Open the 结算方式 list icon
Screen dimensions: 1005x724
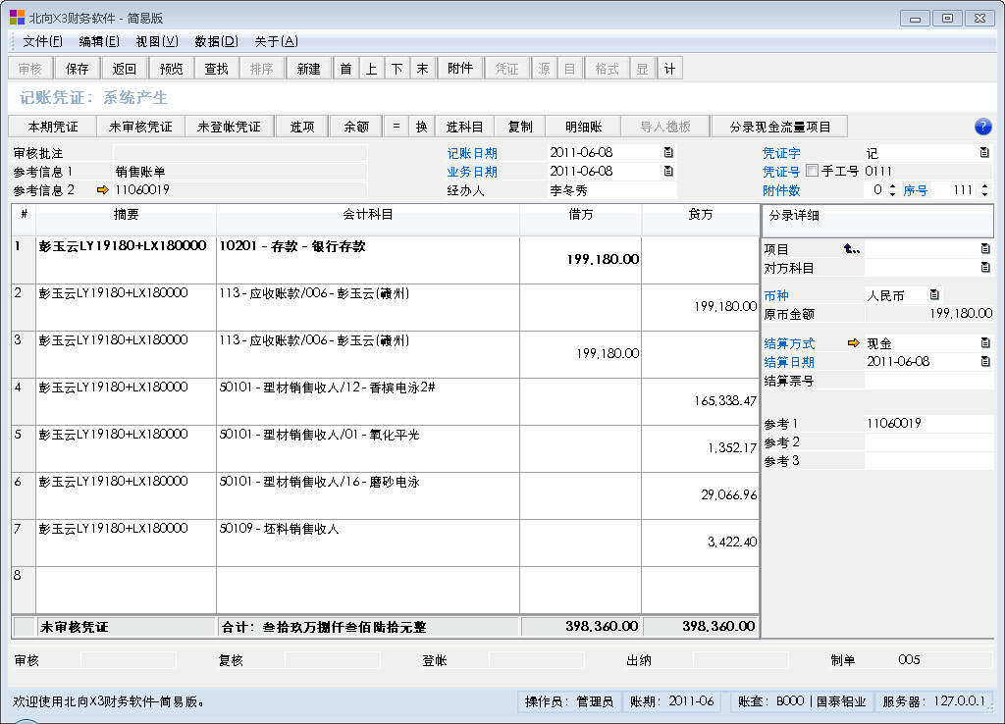tap(985, 342)
